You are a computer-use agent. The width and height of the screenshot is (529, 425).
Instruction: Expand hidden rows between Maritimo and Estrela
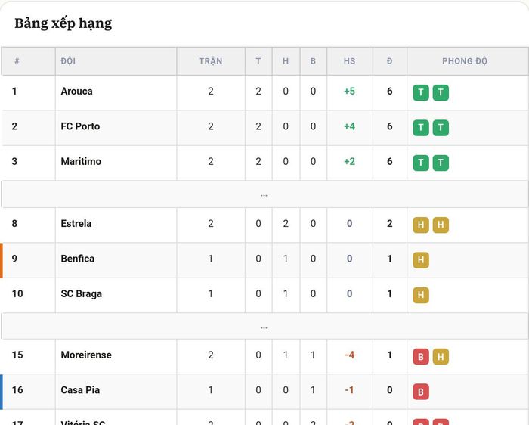coord(264,194)
